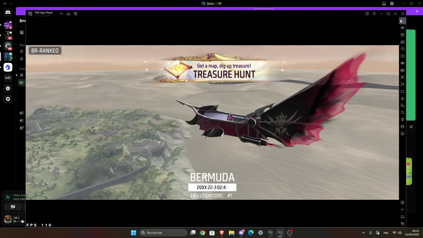
Task: Click the Rechercher taskbar search box
Action: (163, 233)
